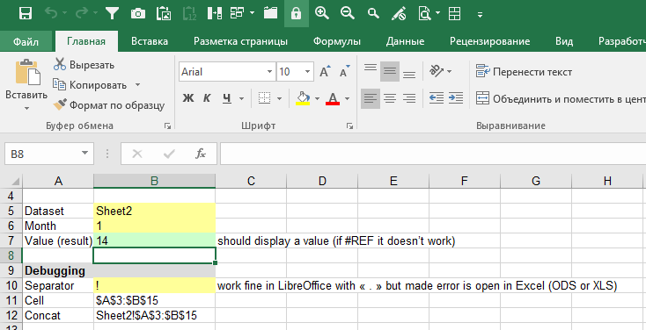The height and width of the screenshot is (330, 646).
Task: Toggle underline Ч formatting
Action: point(226,98)
